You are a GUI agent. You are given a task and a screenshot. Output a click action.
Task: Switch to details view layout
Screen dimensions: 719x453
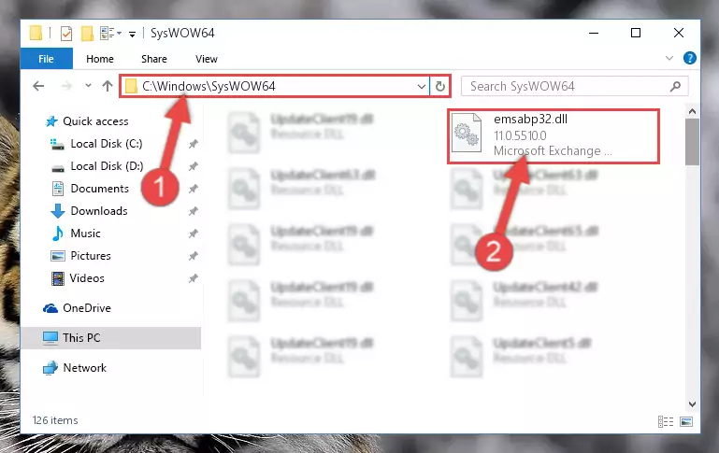(666, 421)
